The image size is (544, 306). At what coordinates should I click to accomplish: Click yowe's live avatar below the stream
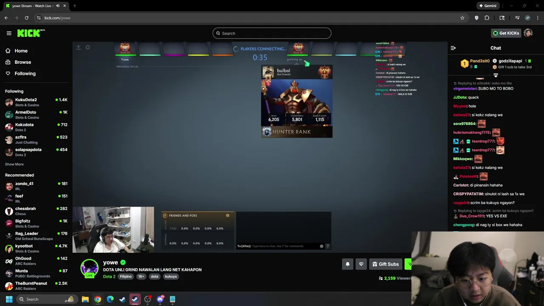[90, 268]
